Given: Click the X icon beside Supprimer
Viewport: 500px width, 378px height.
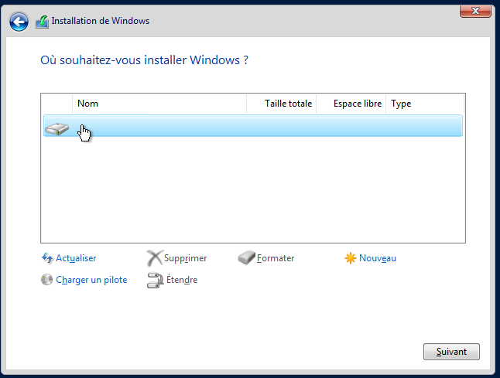Looking at the screenshot, I should pos(154,258).
